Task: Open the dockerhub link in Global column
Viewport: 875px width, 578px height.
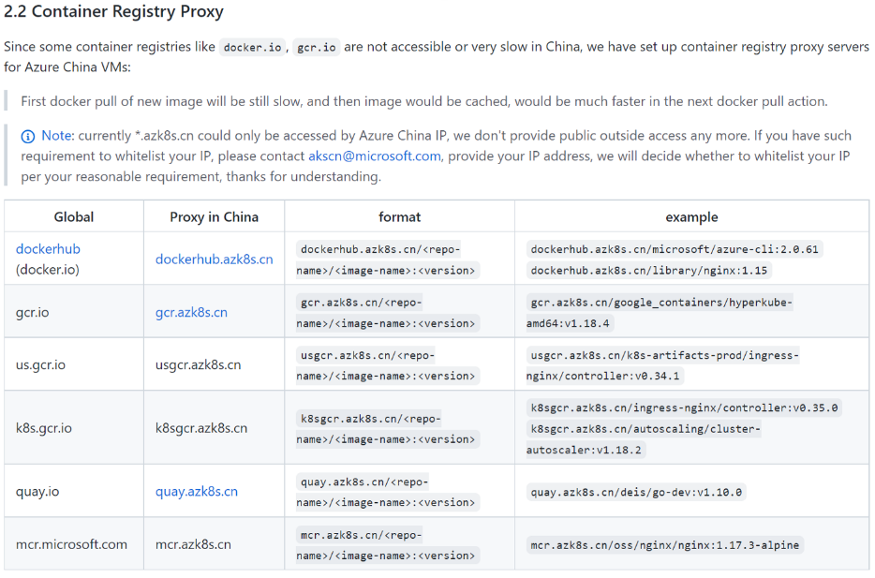Action: click(48, 249)
